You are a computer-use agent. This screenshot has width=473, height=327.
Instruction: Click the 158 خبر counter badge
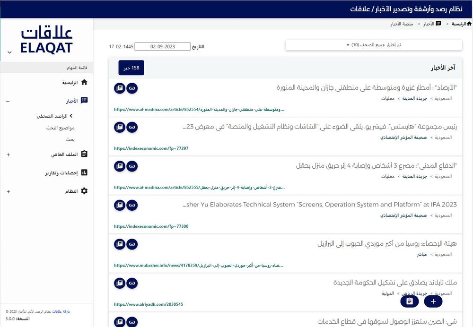pos(131,68)
